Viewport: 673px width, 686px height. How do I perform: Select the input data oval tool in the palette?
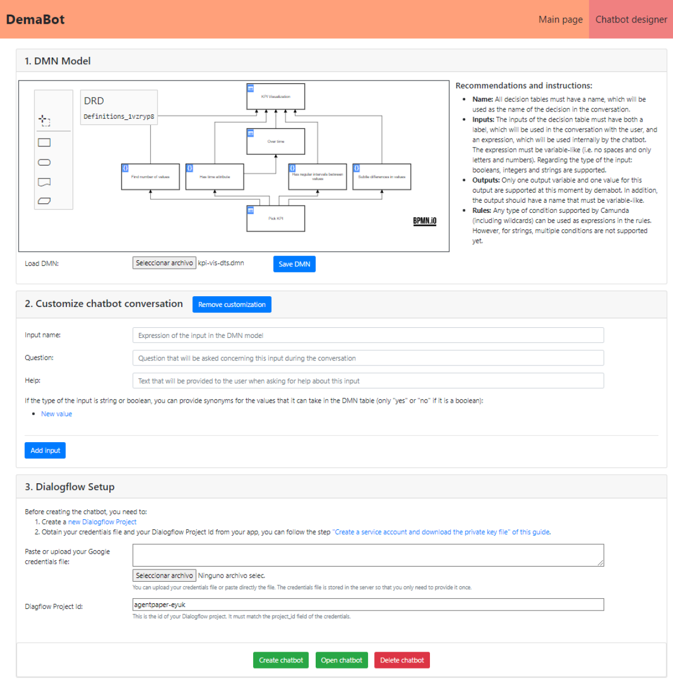pyautogui.click(x=44, y=162)
